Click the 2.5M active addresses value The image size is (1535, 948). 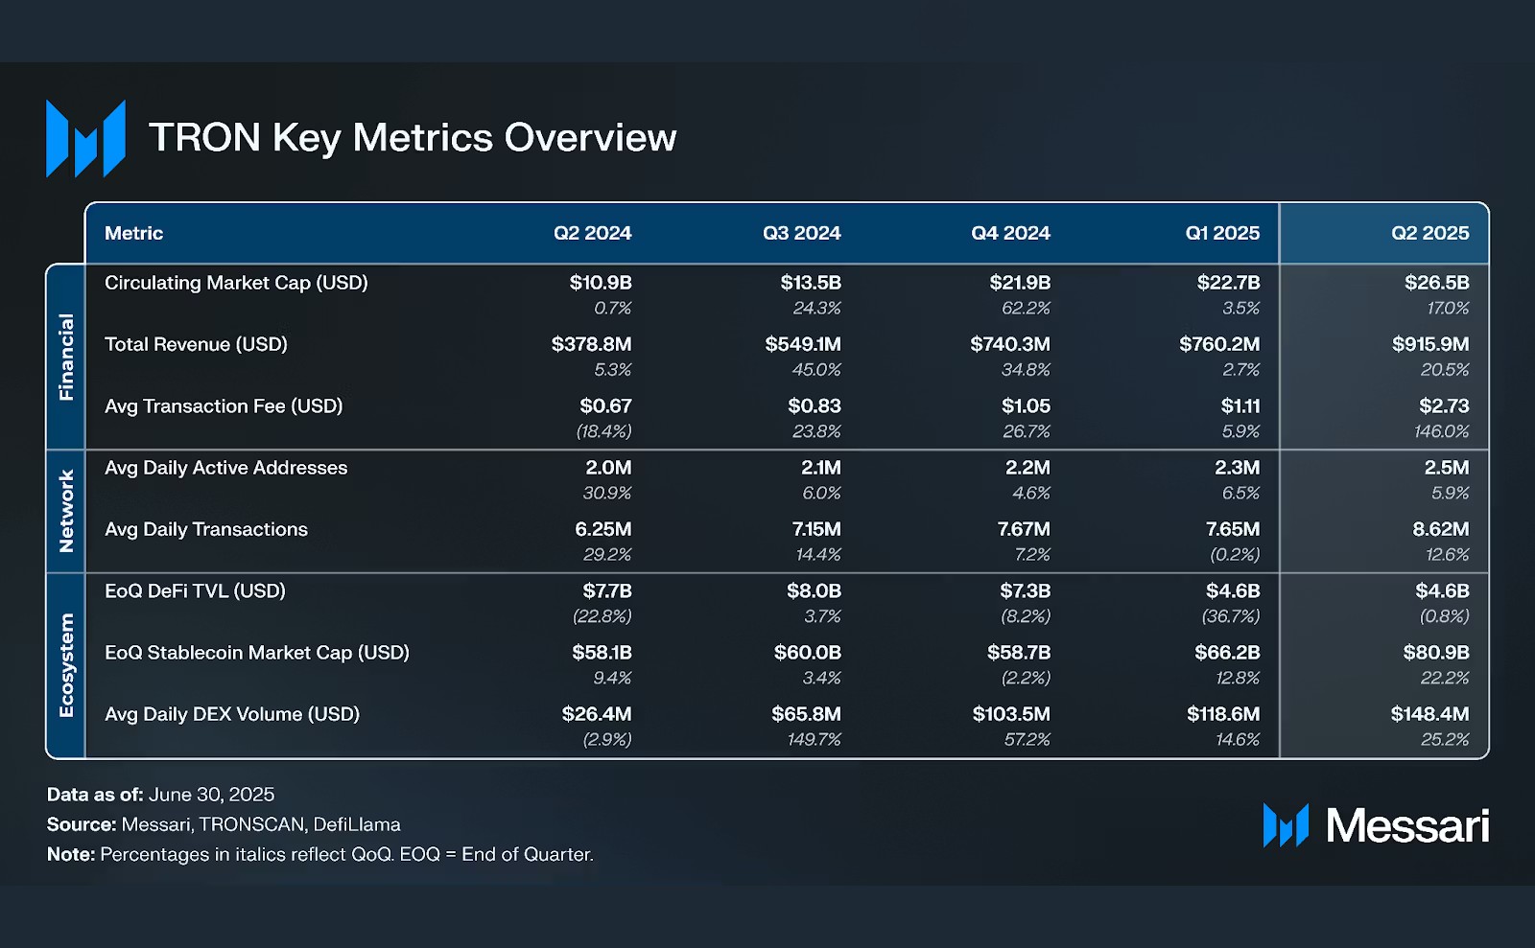coord(1447,468)
